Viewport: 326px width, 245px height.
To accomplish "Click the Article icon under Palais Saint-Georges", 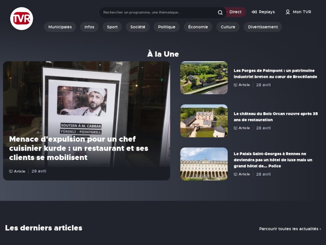I will pyautogui.click(x=236, y=174).
